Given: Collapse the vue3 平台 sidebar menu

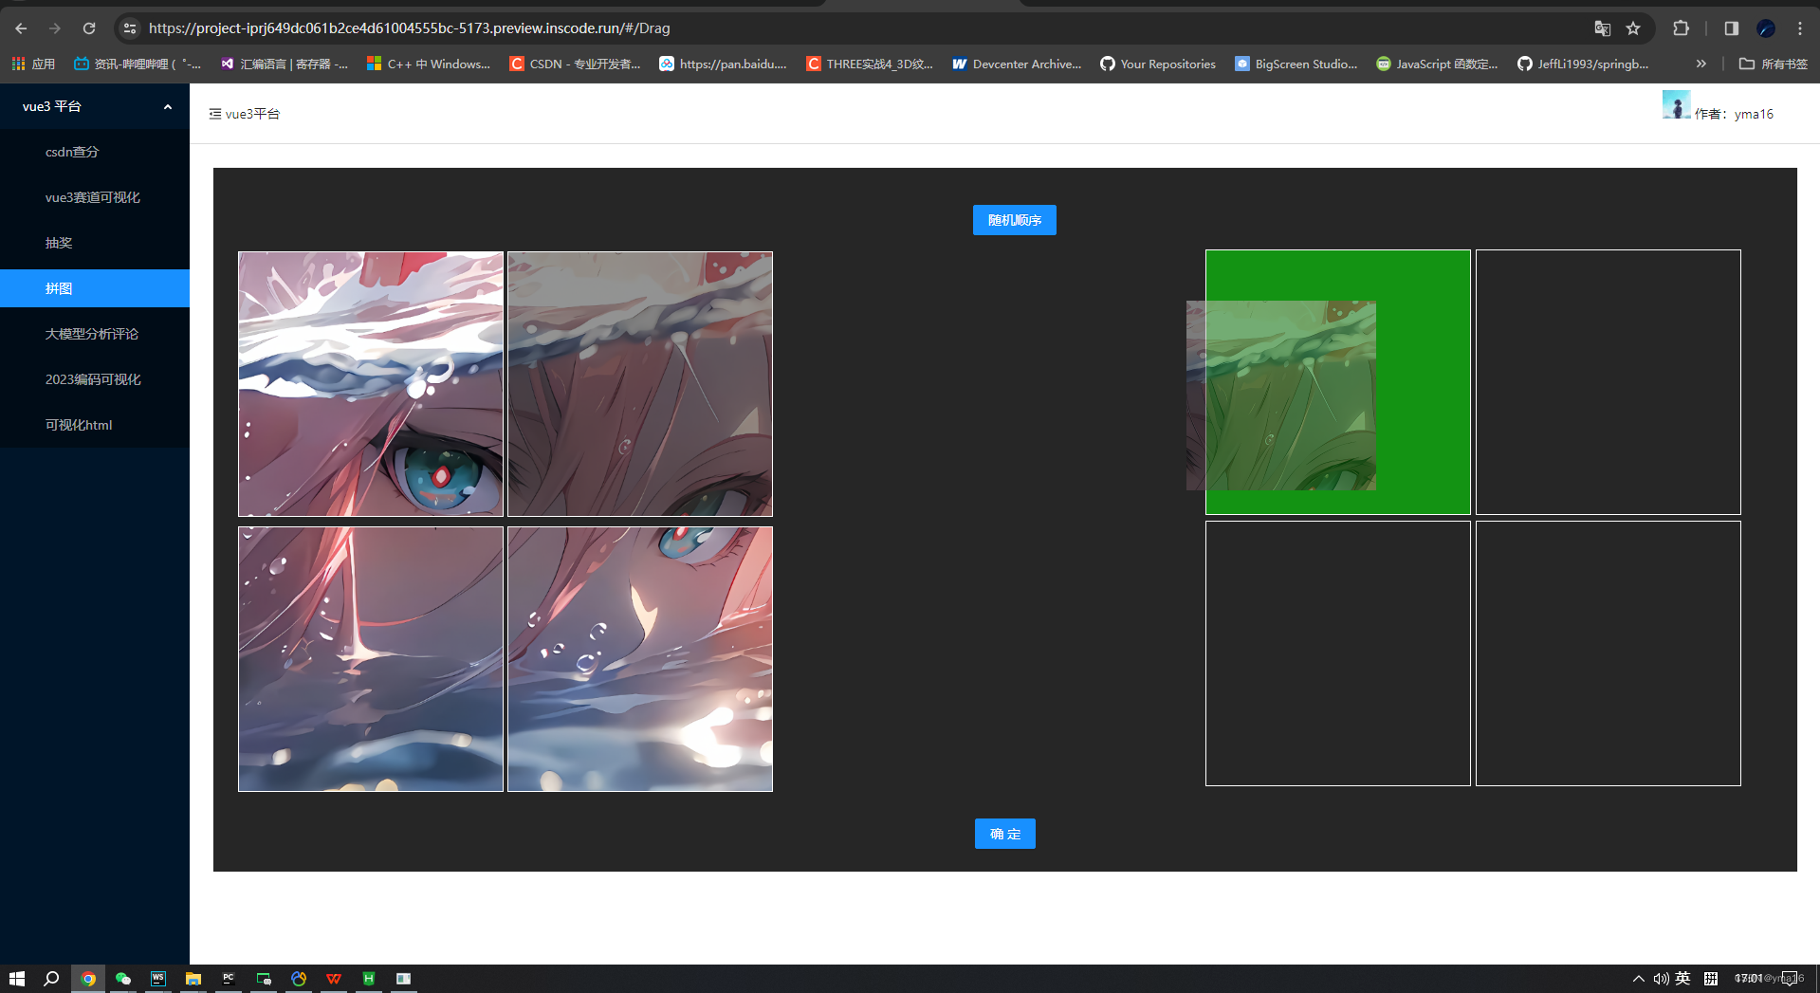Looking at the screenshot, I should (95, 106).
